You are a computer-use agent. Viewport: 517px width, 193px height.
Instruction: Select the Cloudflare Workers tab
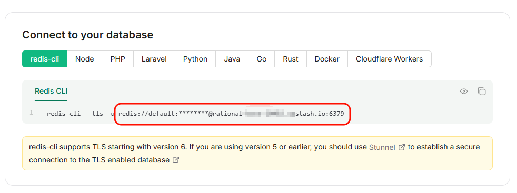pos(390,59)
